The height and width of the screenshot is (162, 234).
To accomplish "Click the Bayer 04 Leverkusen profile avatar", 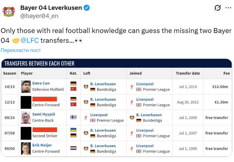I will (9, 12).
